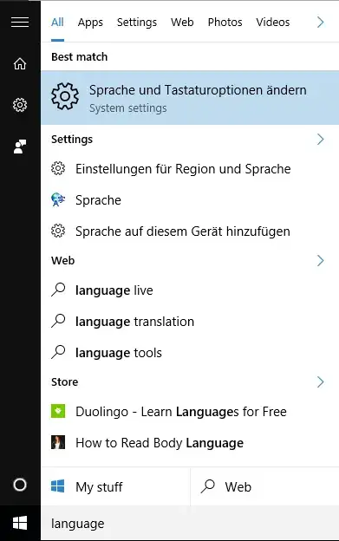Screen dimensions: 339x541
Task: Click the globe language icon beside Sprache
Action: coord(58,199)
